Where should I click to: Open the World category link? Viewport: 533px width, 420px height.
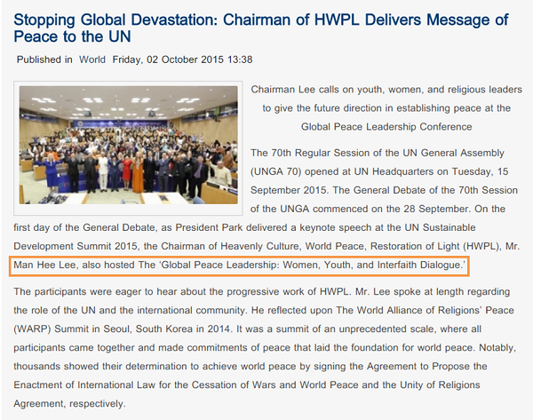(92, 59)
